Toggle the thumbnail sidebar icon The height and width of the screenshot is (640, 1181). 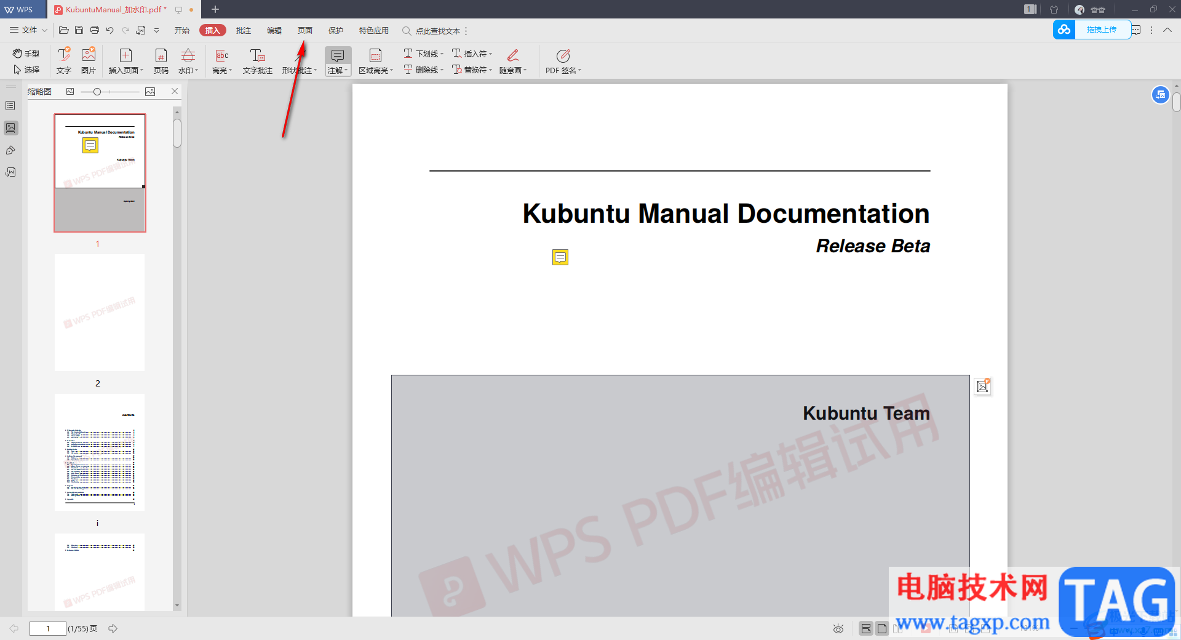point(10,128)
